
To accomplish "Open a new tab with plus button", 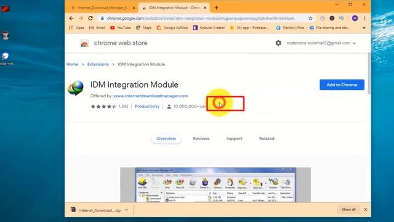I will (x=216, y=8).
